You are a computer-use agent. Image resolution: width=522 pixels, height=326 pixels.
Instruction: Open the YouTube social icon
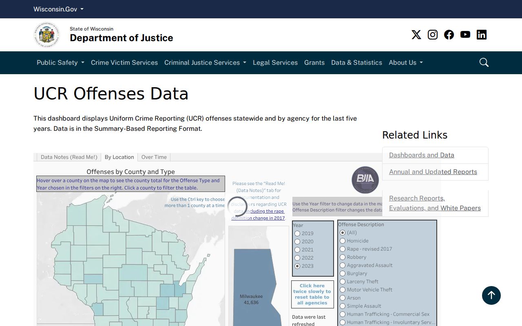pyautogui.click(x=465, y=35)
